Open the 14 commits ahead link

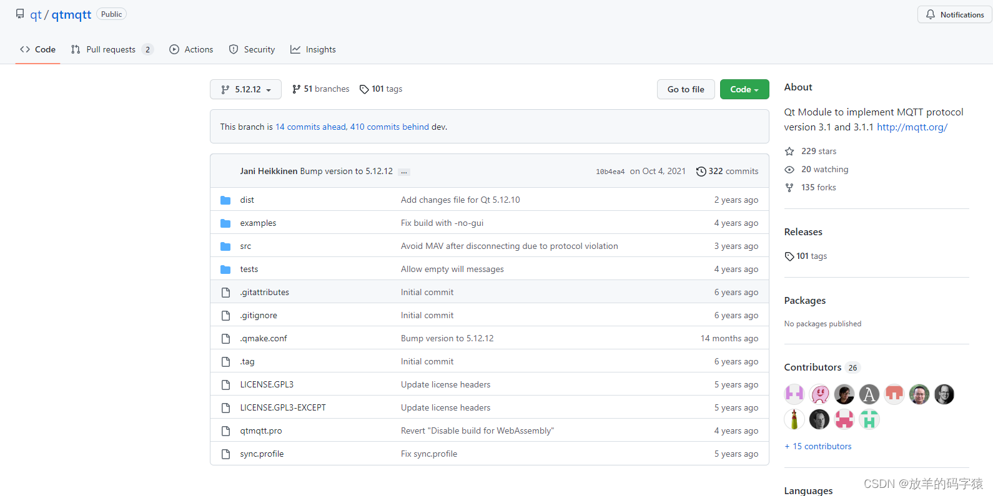click(310, 127)
